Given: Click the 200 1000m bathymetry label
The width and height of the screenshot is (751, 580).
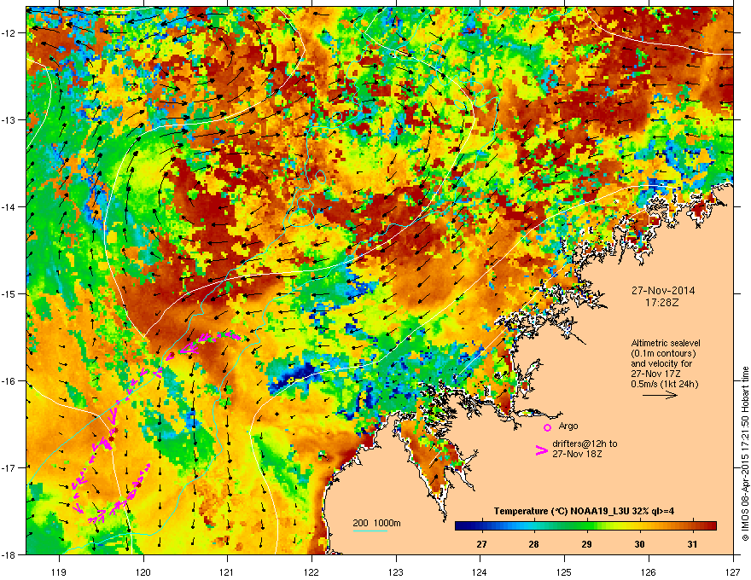Looking at the screenshot, I should coord(376,523).
